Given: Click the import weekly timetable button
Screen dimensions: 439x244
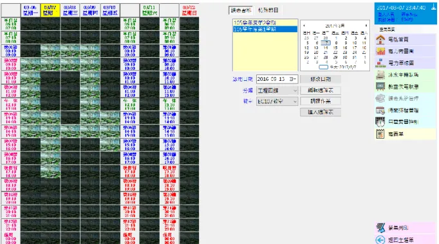Looking at the screenshot, I should coord(321,112).
